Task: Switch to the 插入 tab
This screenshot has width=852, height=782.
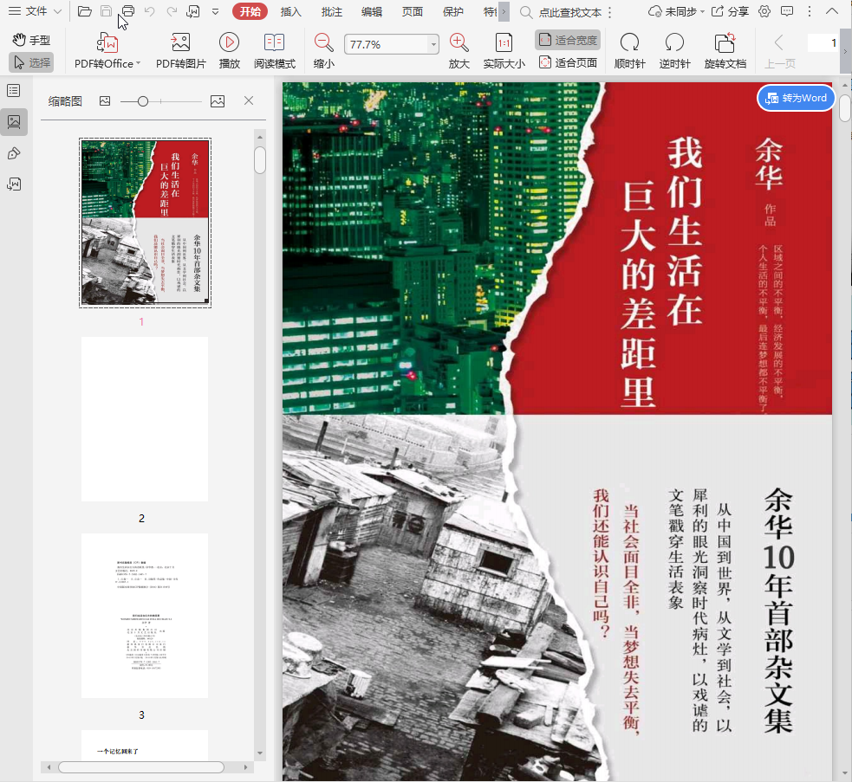Action: click(x=290, y=11)
